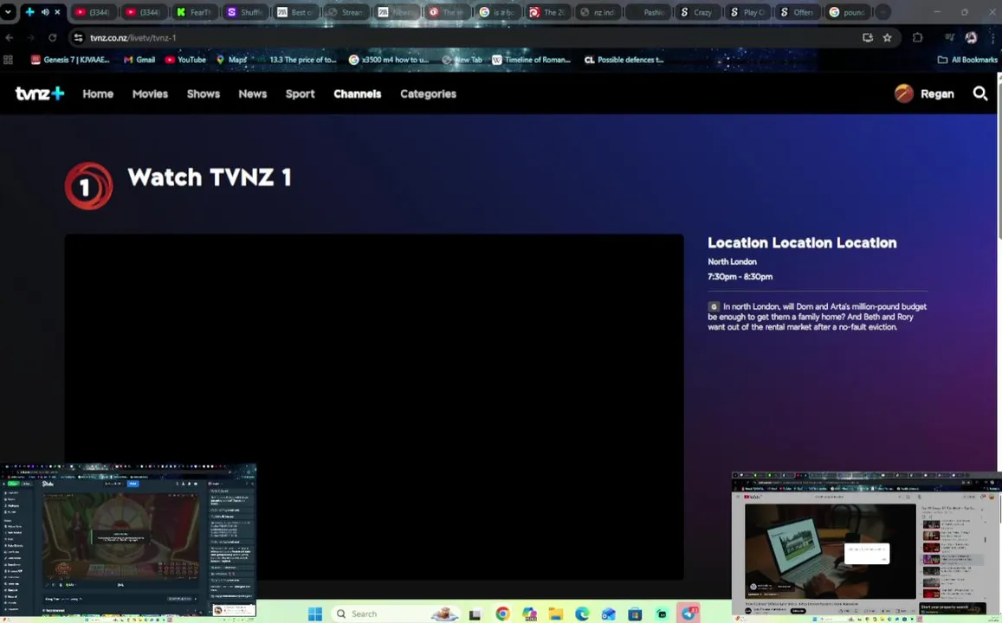Open the YouTube bookmark
Screen dimensions: 1002x623
(185, 60)
